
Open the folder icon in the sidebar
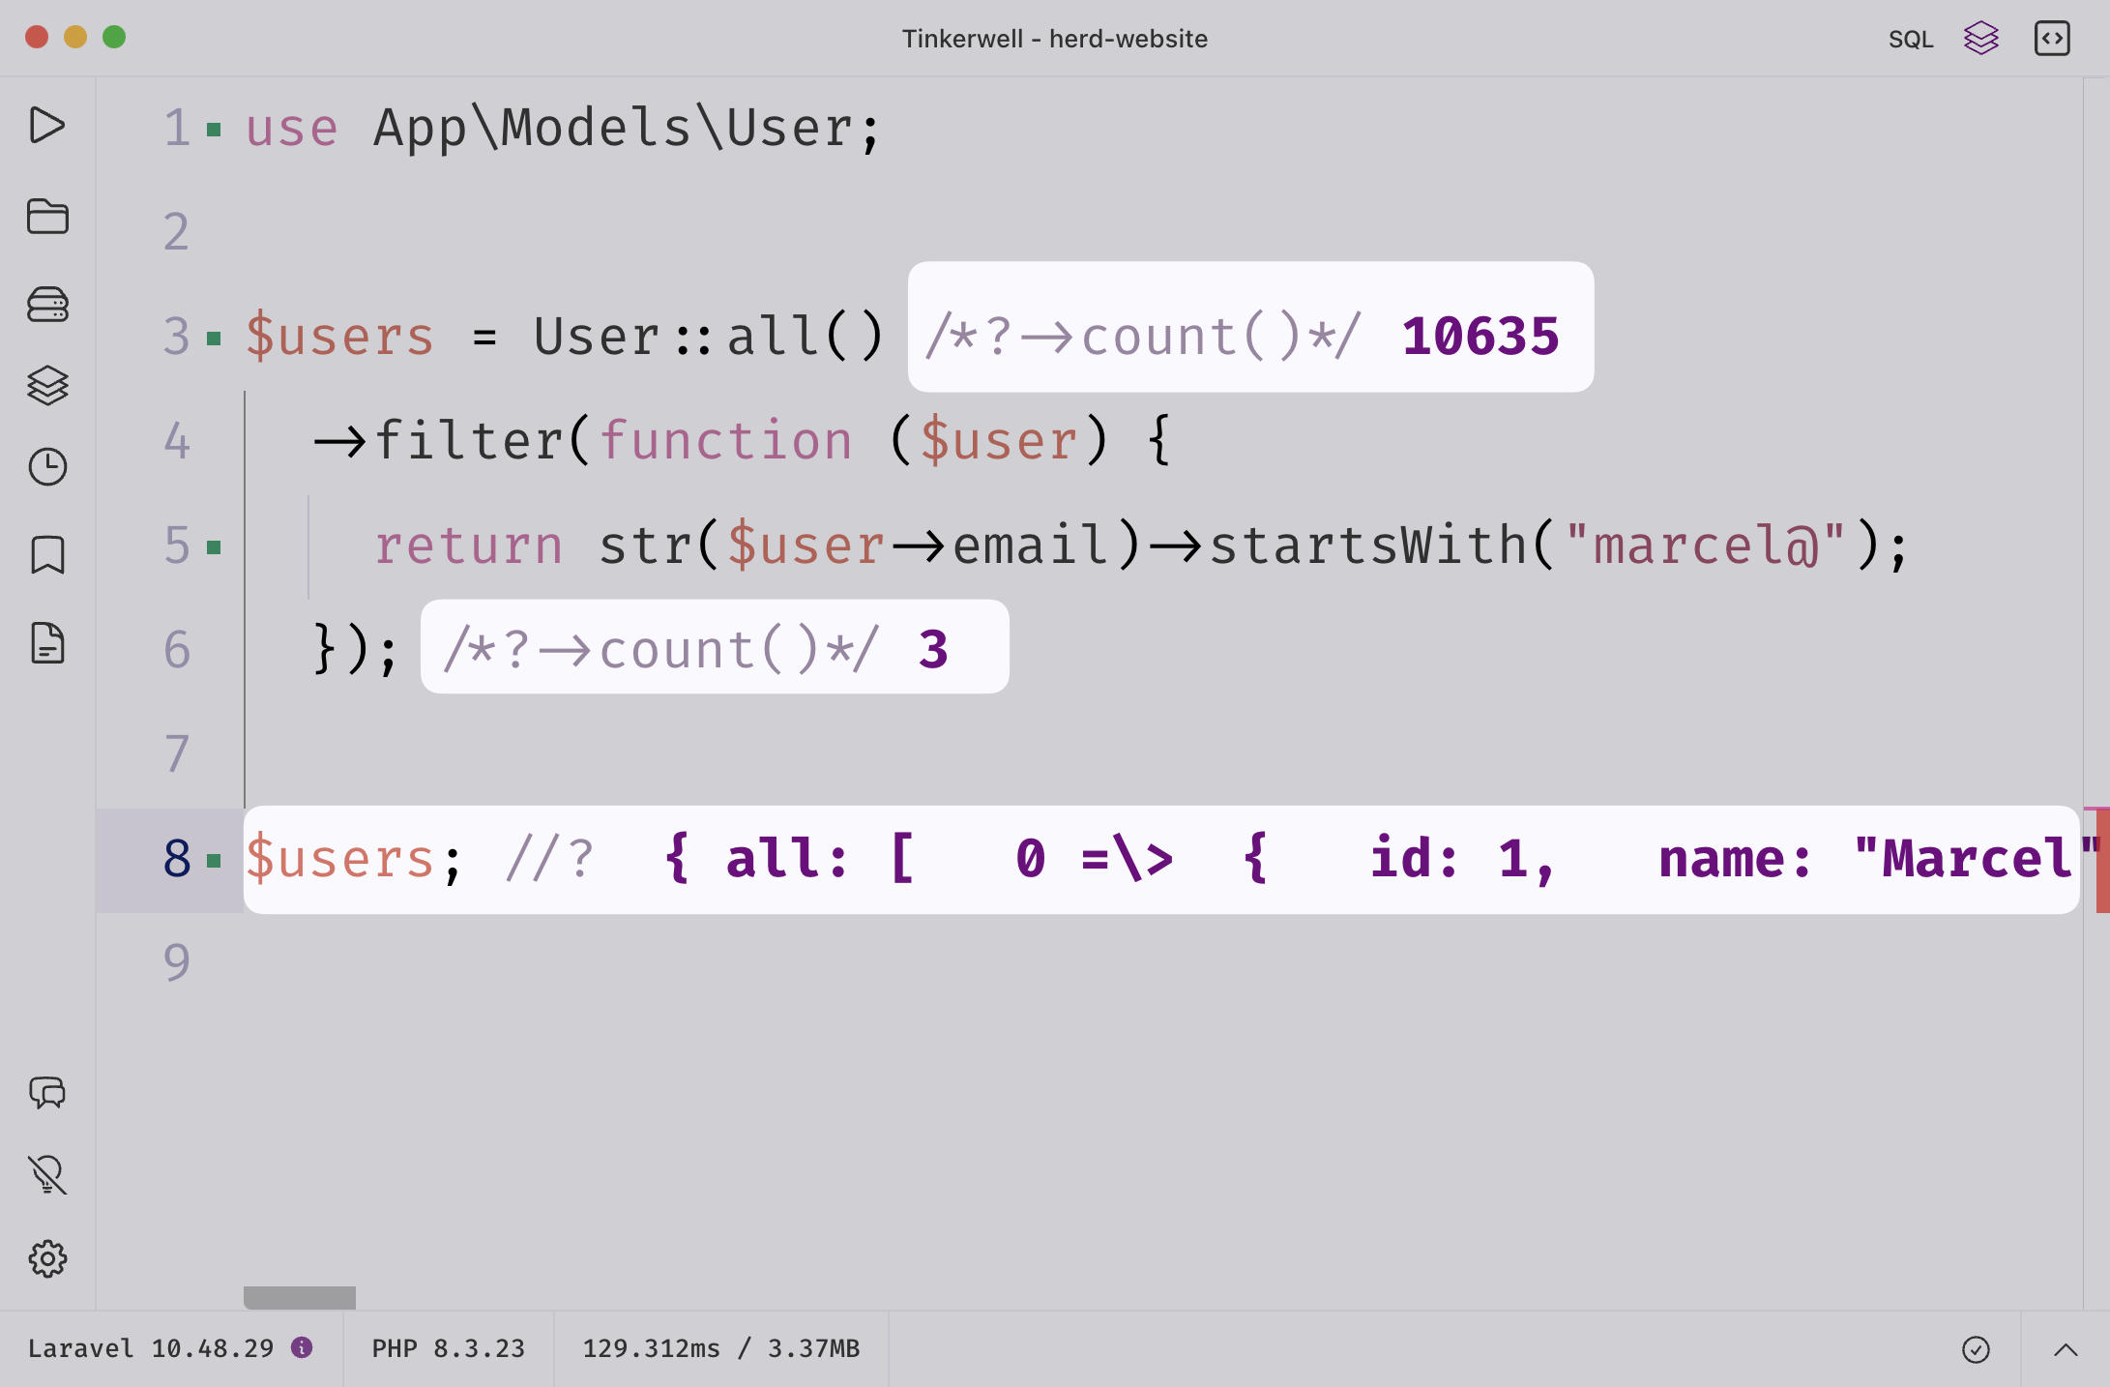point(46,216)
